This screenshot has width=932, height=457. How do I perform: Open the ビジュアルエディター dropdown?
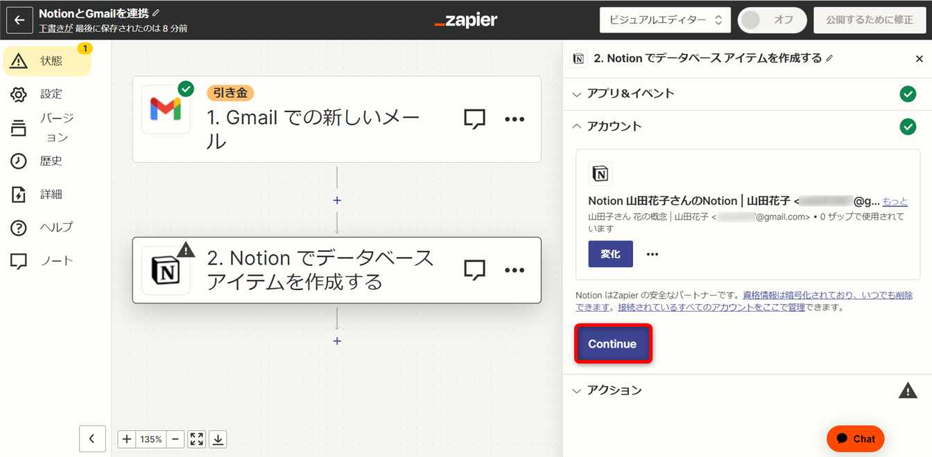tap(665, 20)
